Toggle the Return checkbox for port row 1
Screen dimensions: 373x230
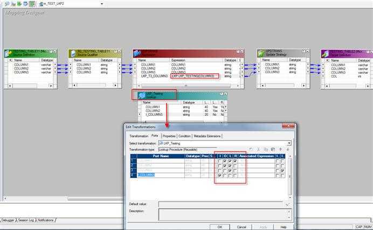point(235,161)
